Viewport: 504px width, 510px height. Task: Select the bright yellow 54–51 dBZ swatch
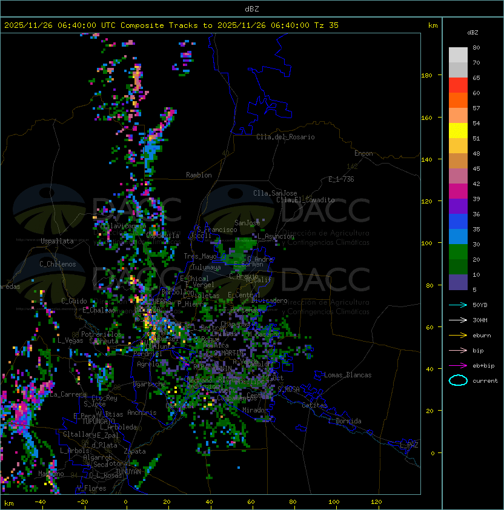(458, 131)
